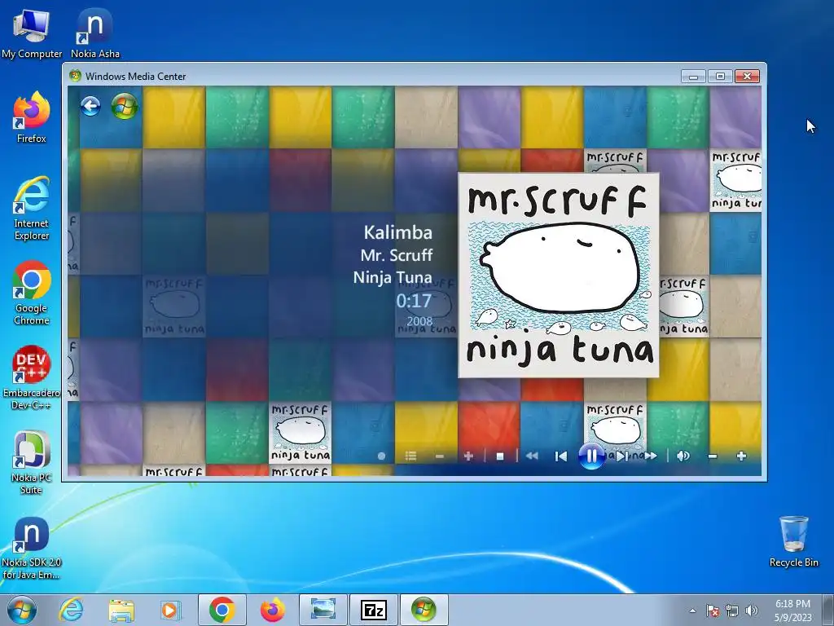Select the Recycle Bin icon

(793, 541)
